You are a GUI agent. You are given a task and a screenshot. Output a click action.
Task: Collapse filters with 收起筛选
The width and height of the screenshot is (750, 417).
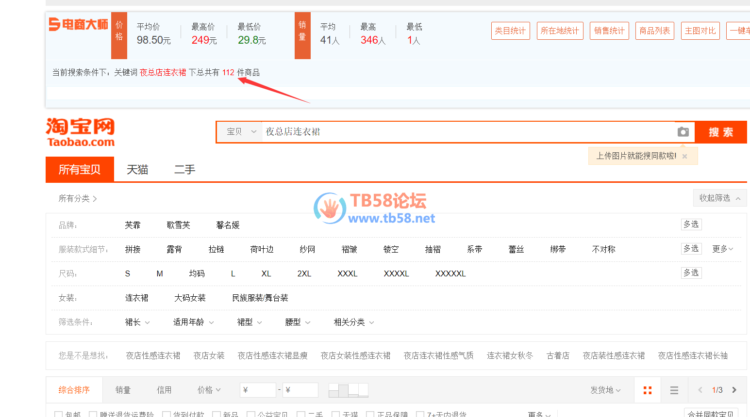(x=719, y=198)
